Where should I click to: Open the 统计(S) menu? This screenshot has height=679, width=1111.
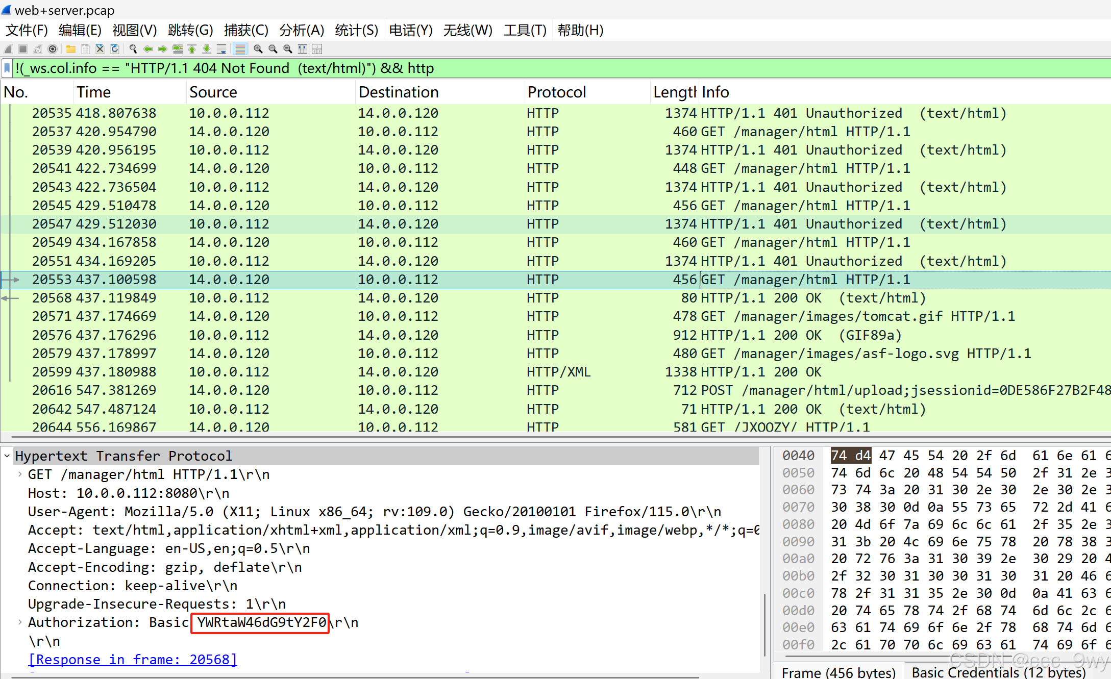356,30
